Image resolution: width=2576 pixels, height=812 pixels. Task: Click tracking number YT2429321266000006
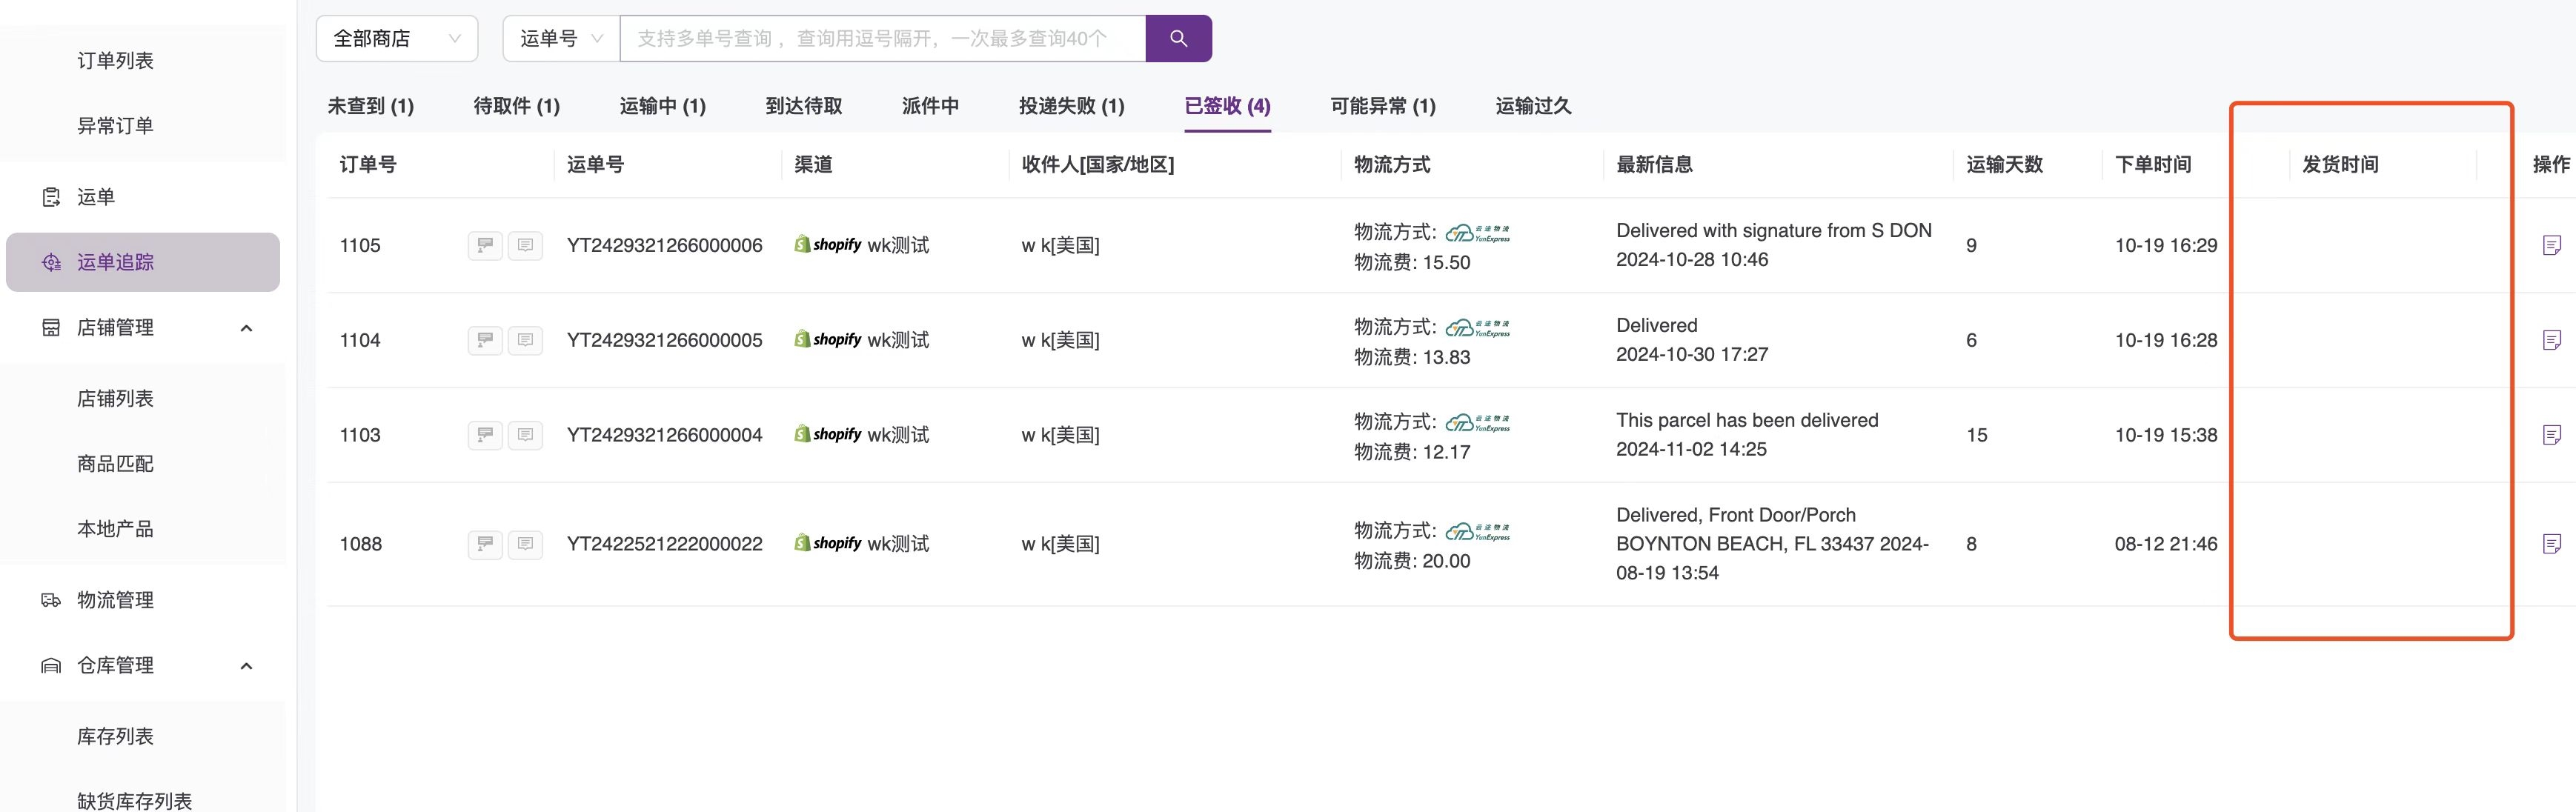[664, 245]
